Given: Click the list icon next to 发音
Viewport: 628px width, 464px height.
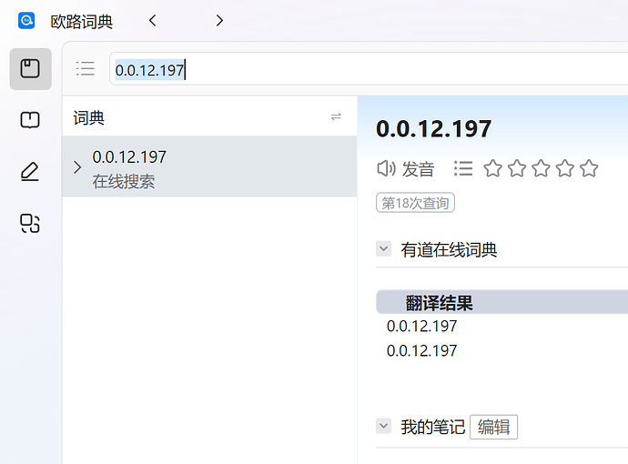Looking at the screenshot, I should (x=463, y=168).
